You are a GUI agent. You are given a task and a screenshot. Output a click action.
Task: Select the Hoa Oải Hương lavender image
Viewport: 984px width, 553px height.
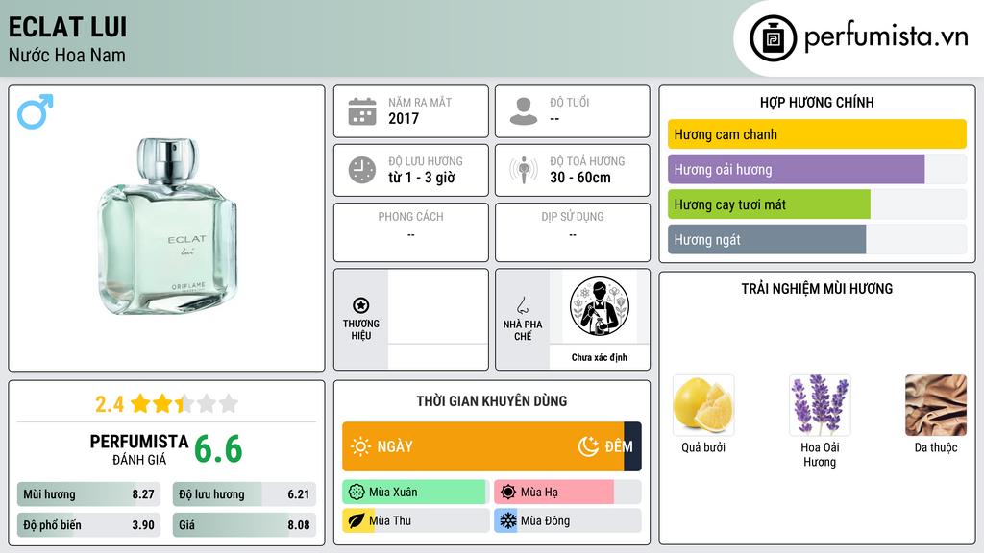(820, 405)
